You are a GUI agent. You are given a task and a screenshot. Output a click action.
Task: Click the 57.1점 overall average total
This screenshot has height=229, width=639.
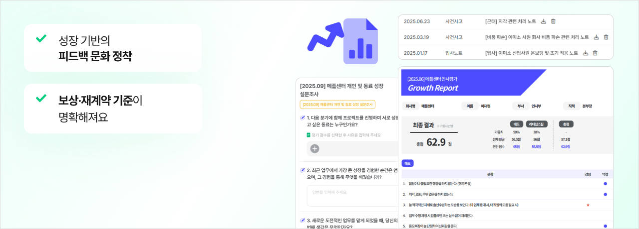(x=566, y=140)
